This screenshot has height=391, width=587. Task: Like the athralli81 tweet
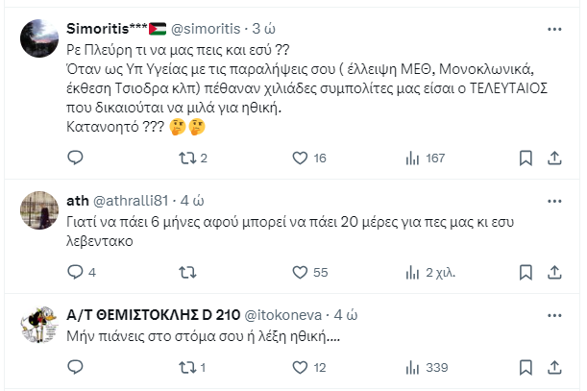point(298,272)
